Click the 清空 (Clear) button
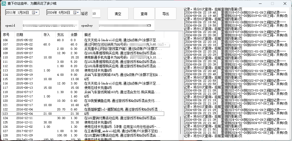 coord(118,14)
